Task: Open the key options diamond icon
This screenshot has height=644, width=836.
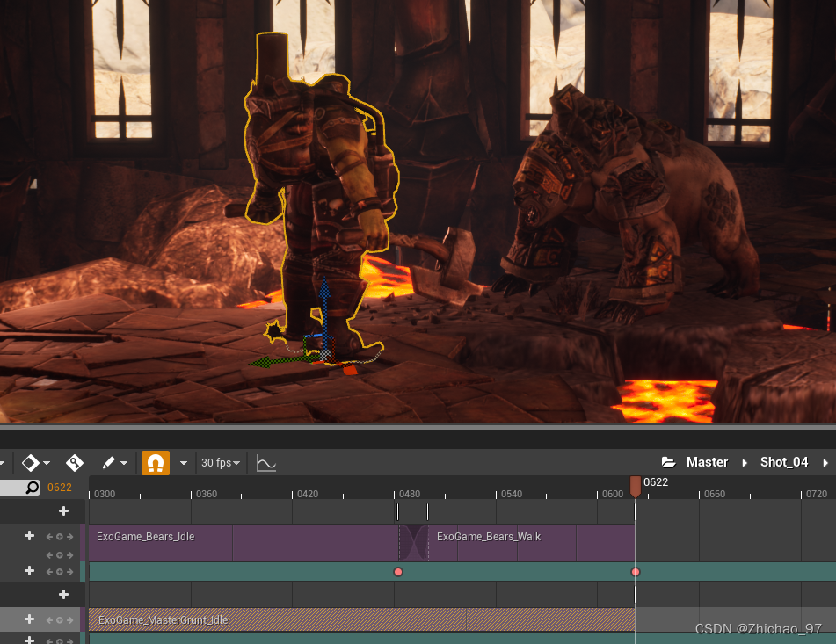Action: 31,462
